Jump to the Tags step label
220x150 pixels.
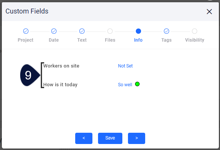point(166,40)
